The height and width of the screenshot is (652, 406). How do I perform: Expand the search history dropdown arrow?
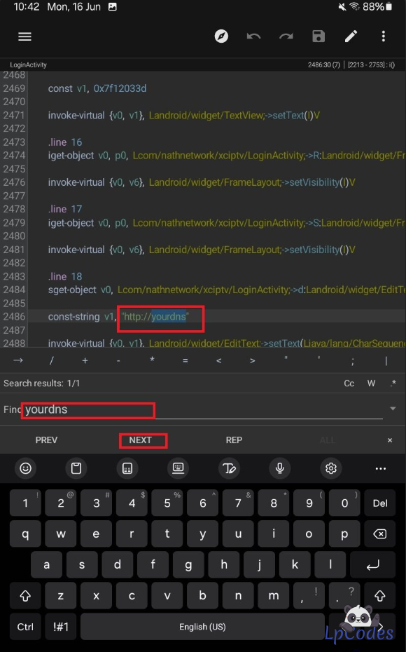coord(393,409)
